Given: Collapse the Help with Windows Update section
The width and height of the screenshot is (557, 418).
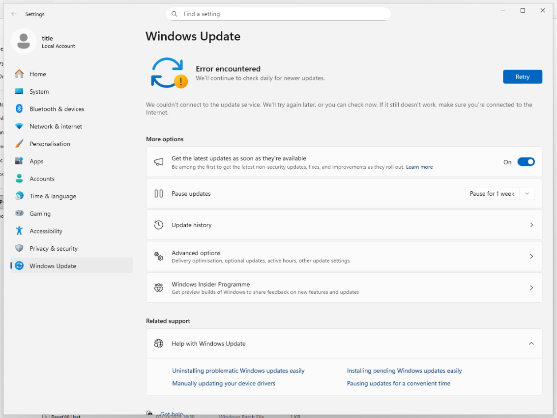Looking at the screenshot, I should click(x=531, y=343).
